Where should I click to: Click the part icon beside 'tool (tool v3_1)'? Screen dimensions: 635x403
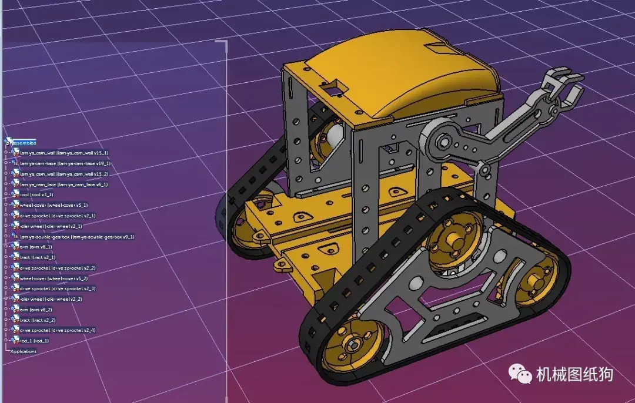[x=15, y=194]
